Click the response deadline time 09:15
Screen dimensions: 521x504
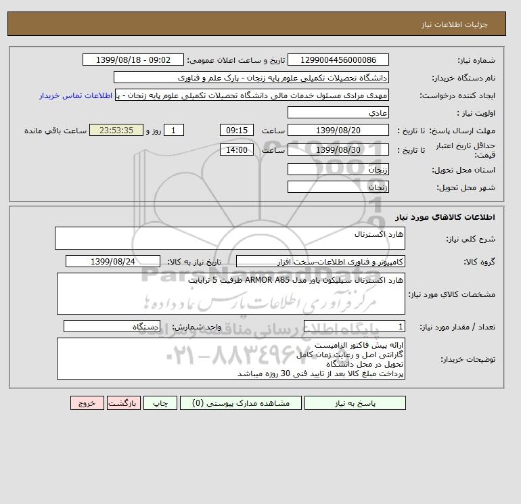click(237, 131)
